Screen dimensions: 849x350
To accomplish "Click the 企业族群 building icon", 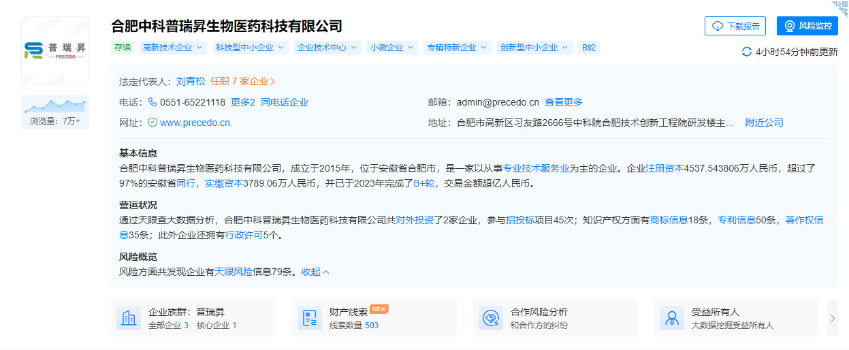I will (x=129, y=318).
